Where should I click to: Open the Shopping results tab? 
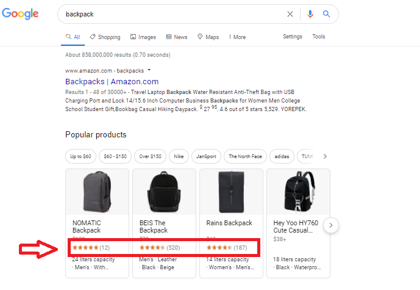coord(105,37)
